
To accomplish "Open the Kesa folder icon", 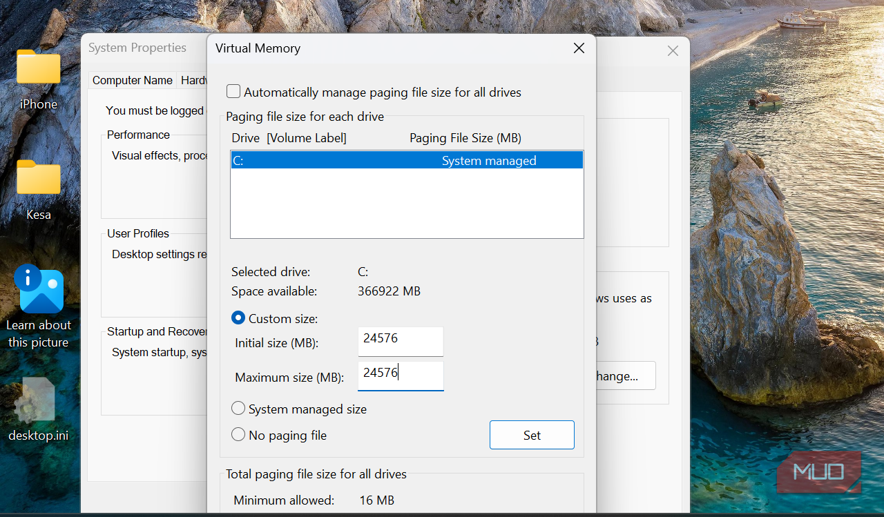I will pos(39,177).
